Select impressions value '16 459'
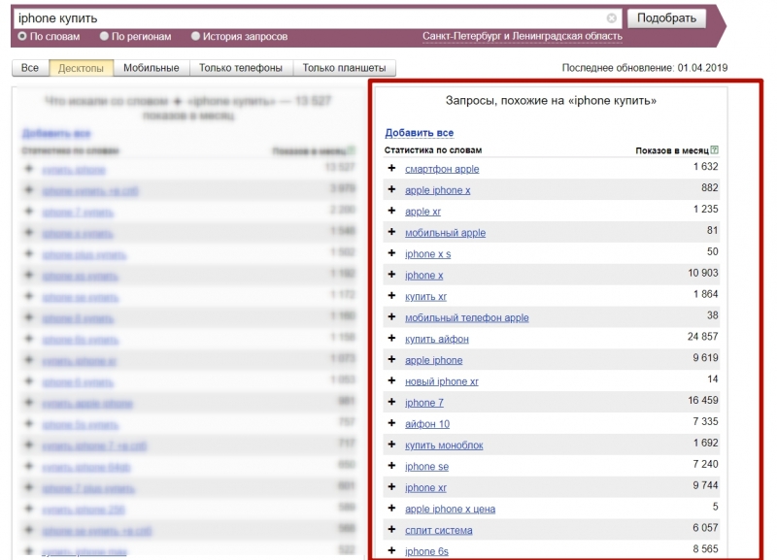 click(702, 400)
